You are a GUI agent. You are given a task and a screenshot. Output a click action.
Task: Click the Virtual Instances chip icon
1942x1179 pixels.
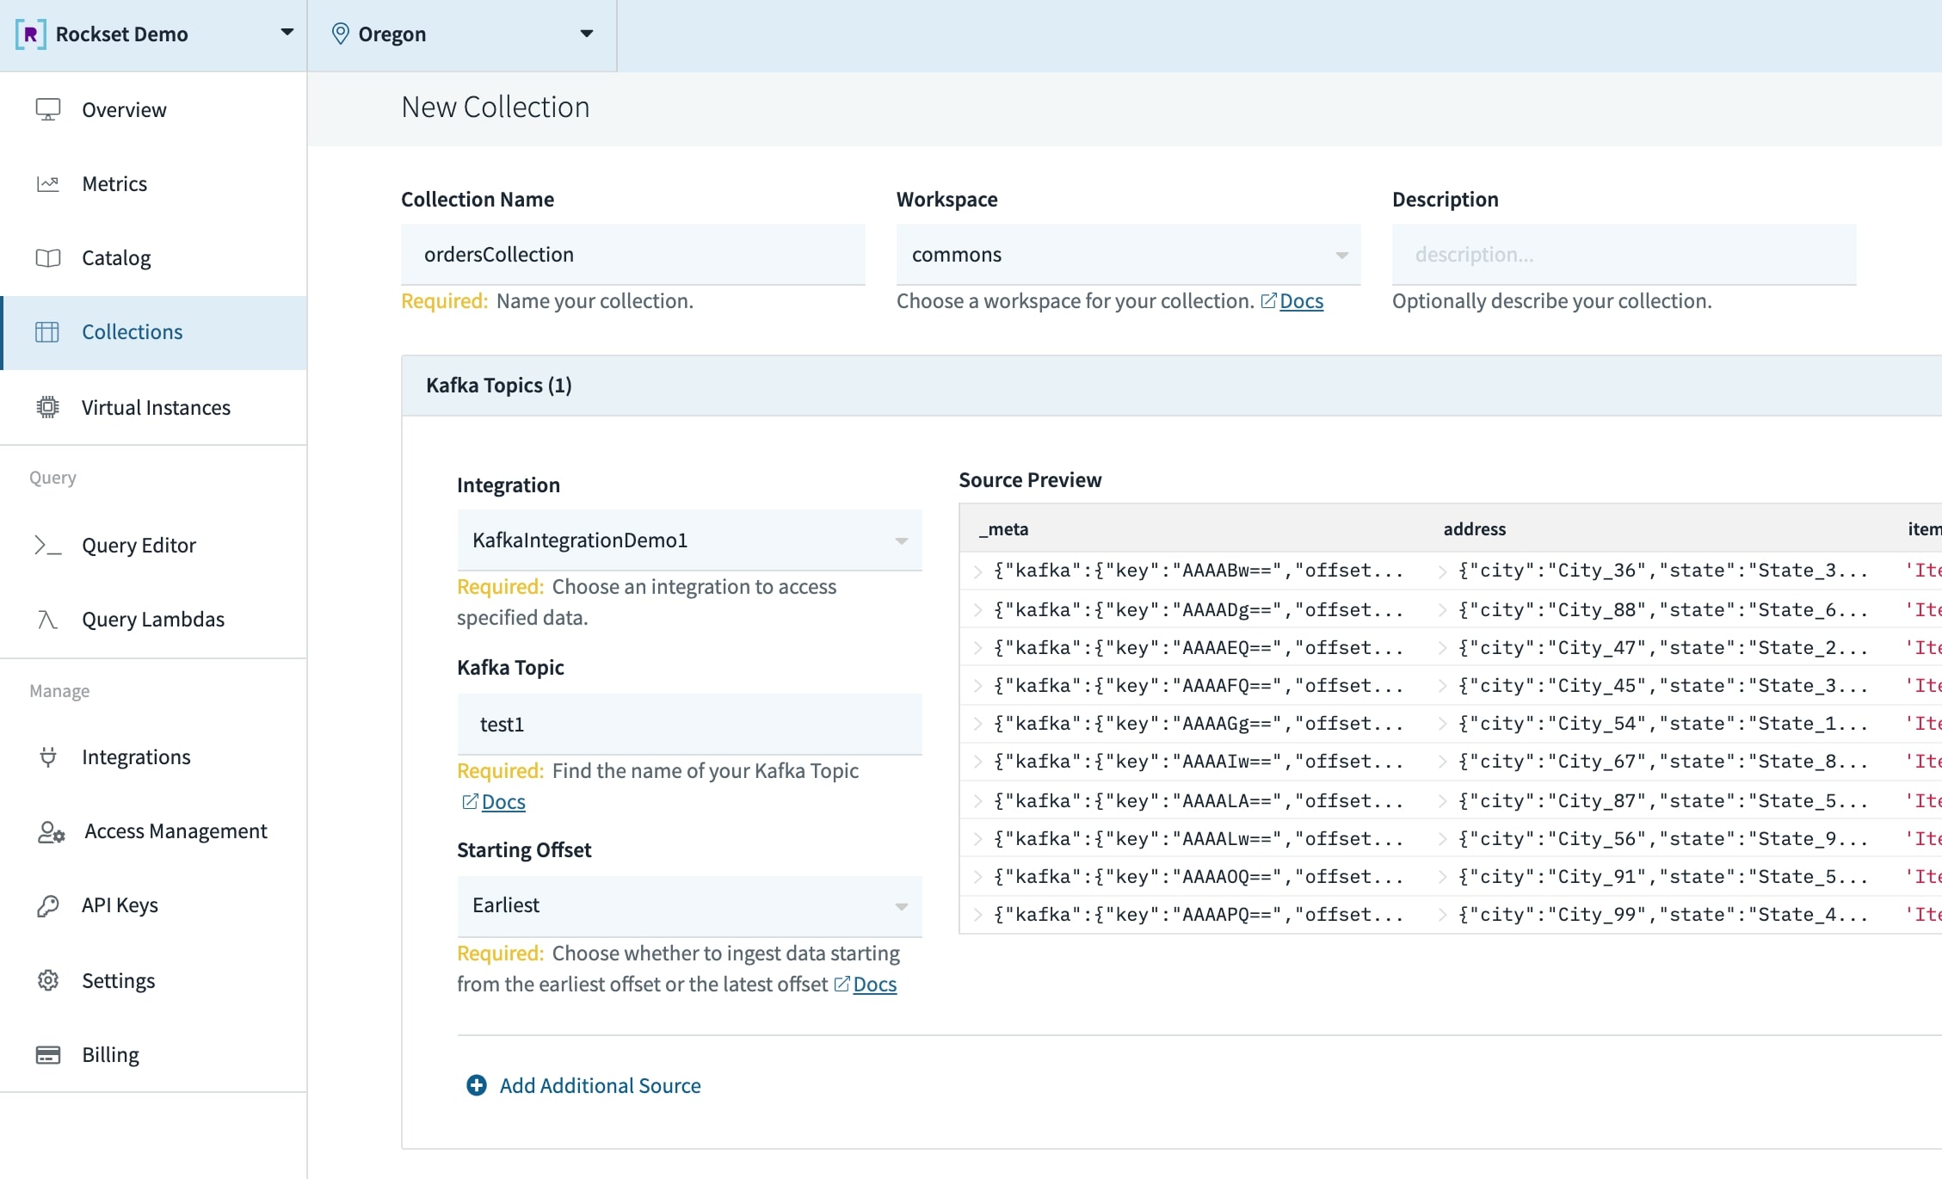click(48, 407)
